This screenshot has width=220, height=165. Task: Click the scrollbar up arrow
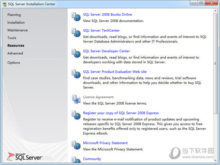(x=215, y=11)
